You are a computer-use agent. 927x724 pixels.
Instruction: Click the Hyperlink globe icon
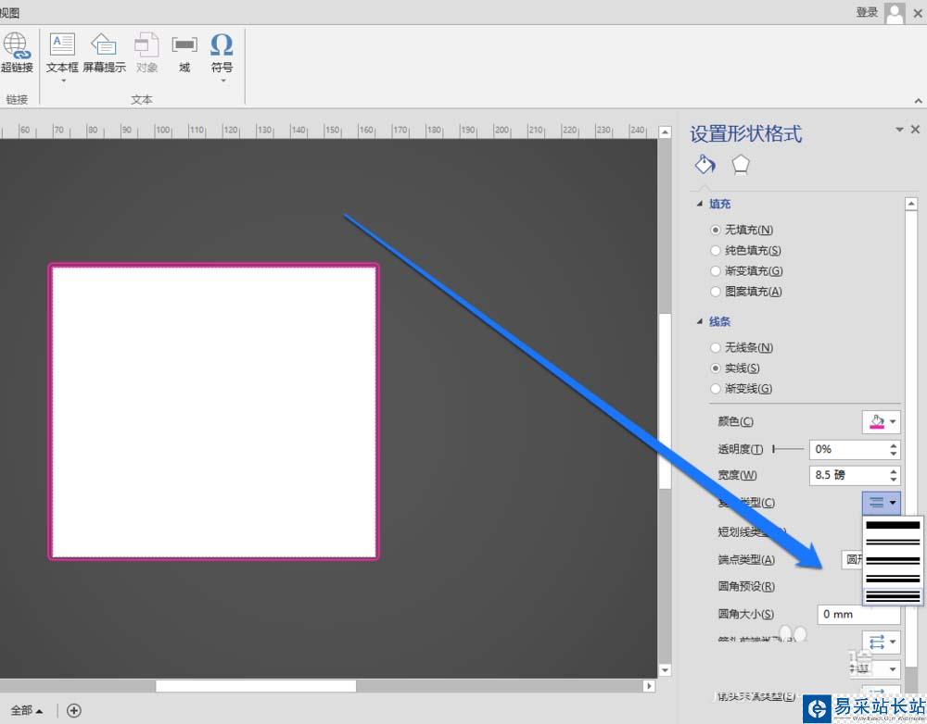point(16,46)
